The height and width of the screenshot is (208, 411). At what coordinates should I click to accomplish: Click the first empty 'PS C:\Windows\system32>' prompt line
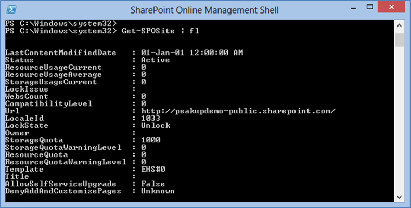60,23
